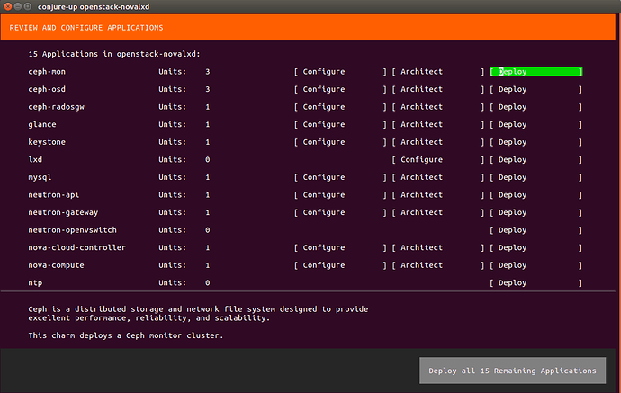
Task: Configure the lxd application
Action: click(438, 160)
